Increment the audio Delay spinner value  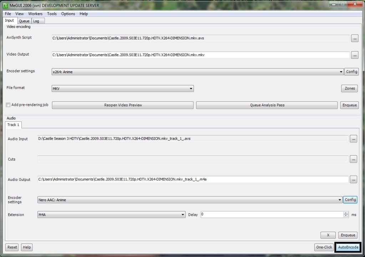(x=345, y=213)
